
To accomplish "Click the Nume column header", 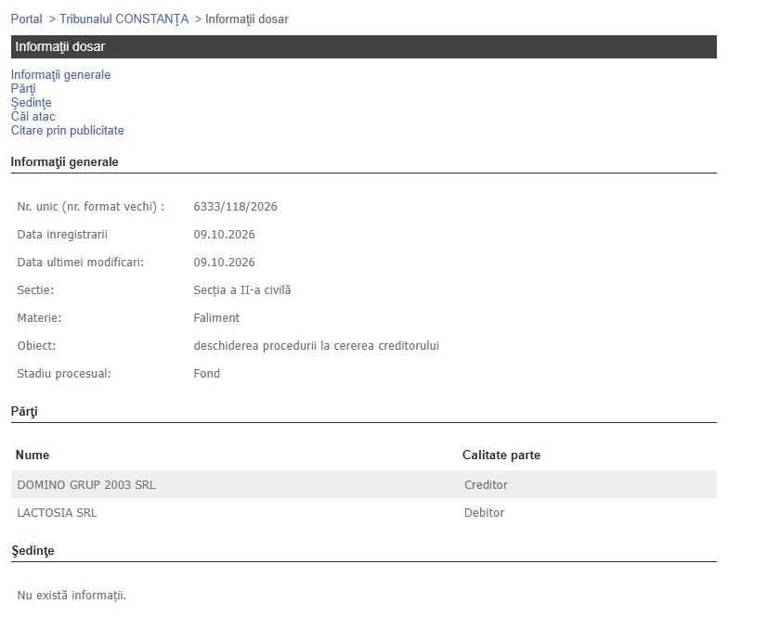I will click(32, 455).
